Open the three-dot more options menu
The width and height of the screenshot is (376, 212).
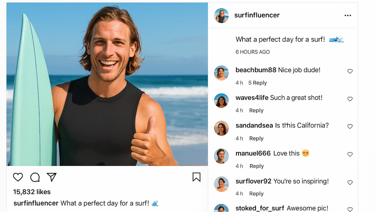pos(348,15)
